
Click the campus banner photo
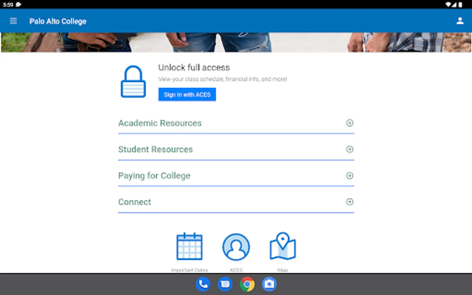click(236, 42)
